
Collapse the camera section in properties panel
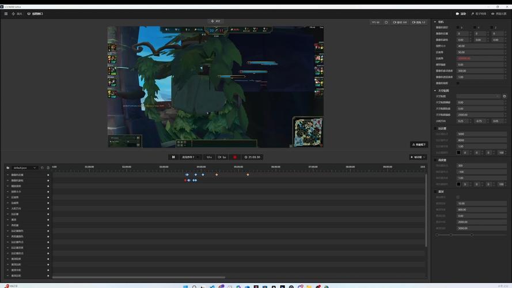click(x=435, y=21)
